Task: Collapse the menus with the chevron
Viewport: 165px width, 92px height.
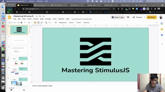Action: [156, 22]
